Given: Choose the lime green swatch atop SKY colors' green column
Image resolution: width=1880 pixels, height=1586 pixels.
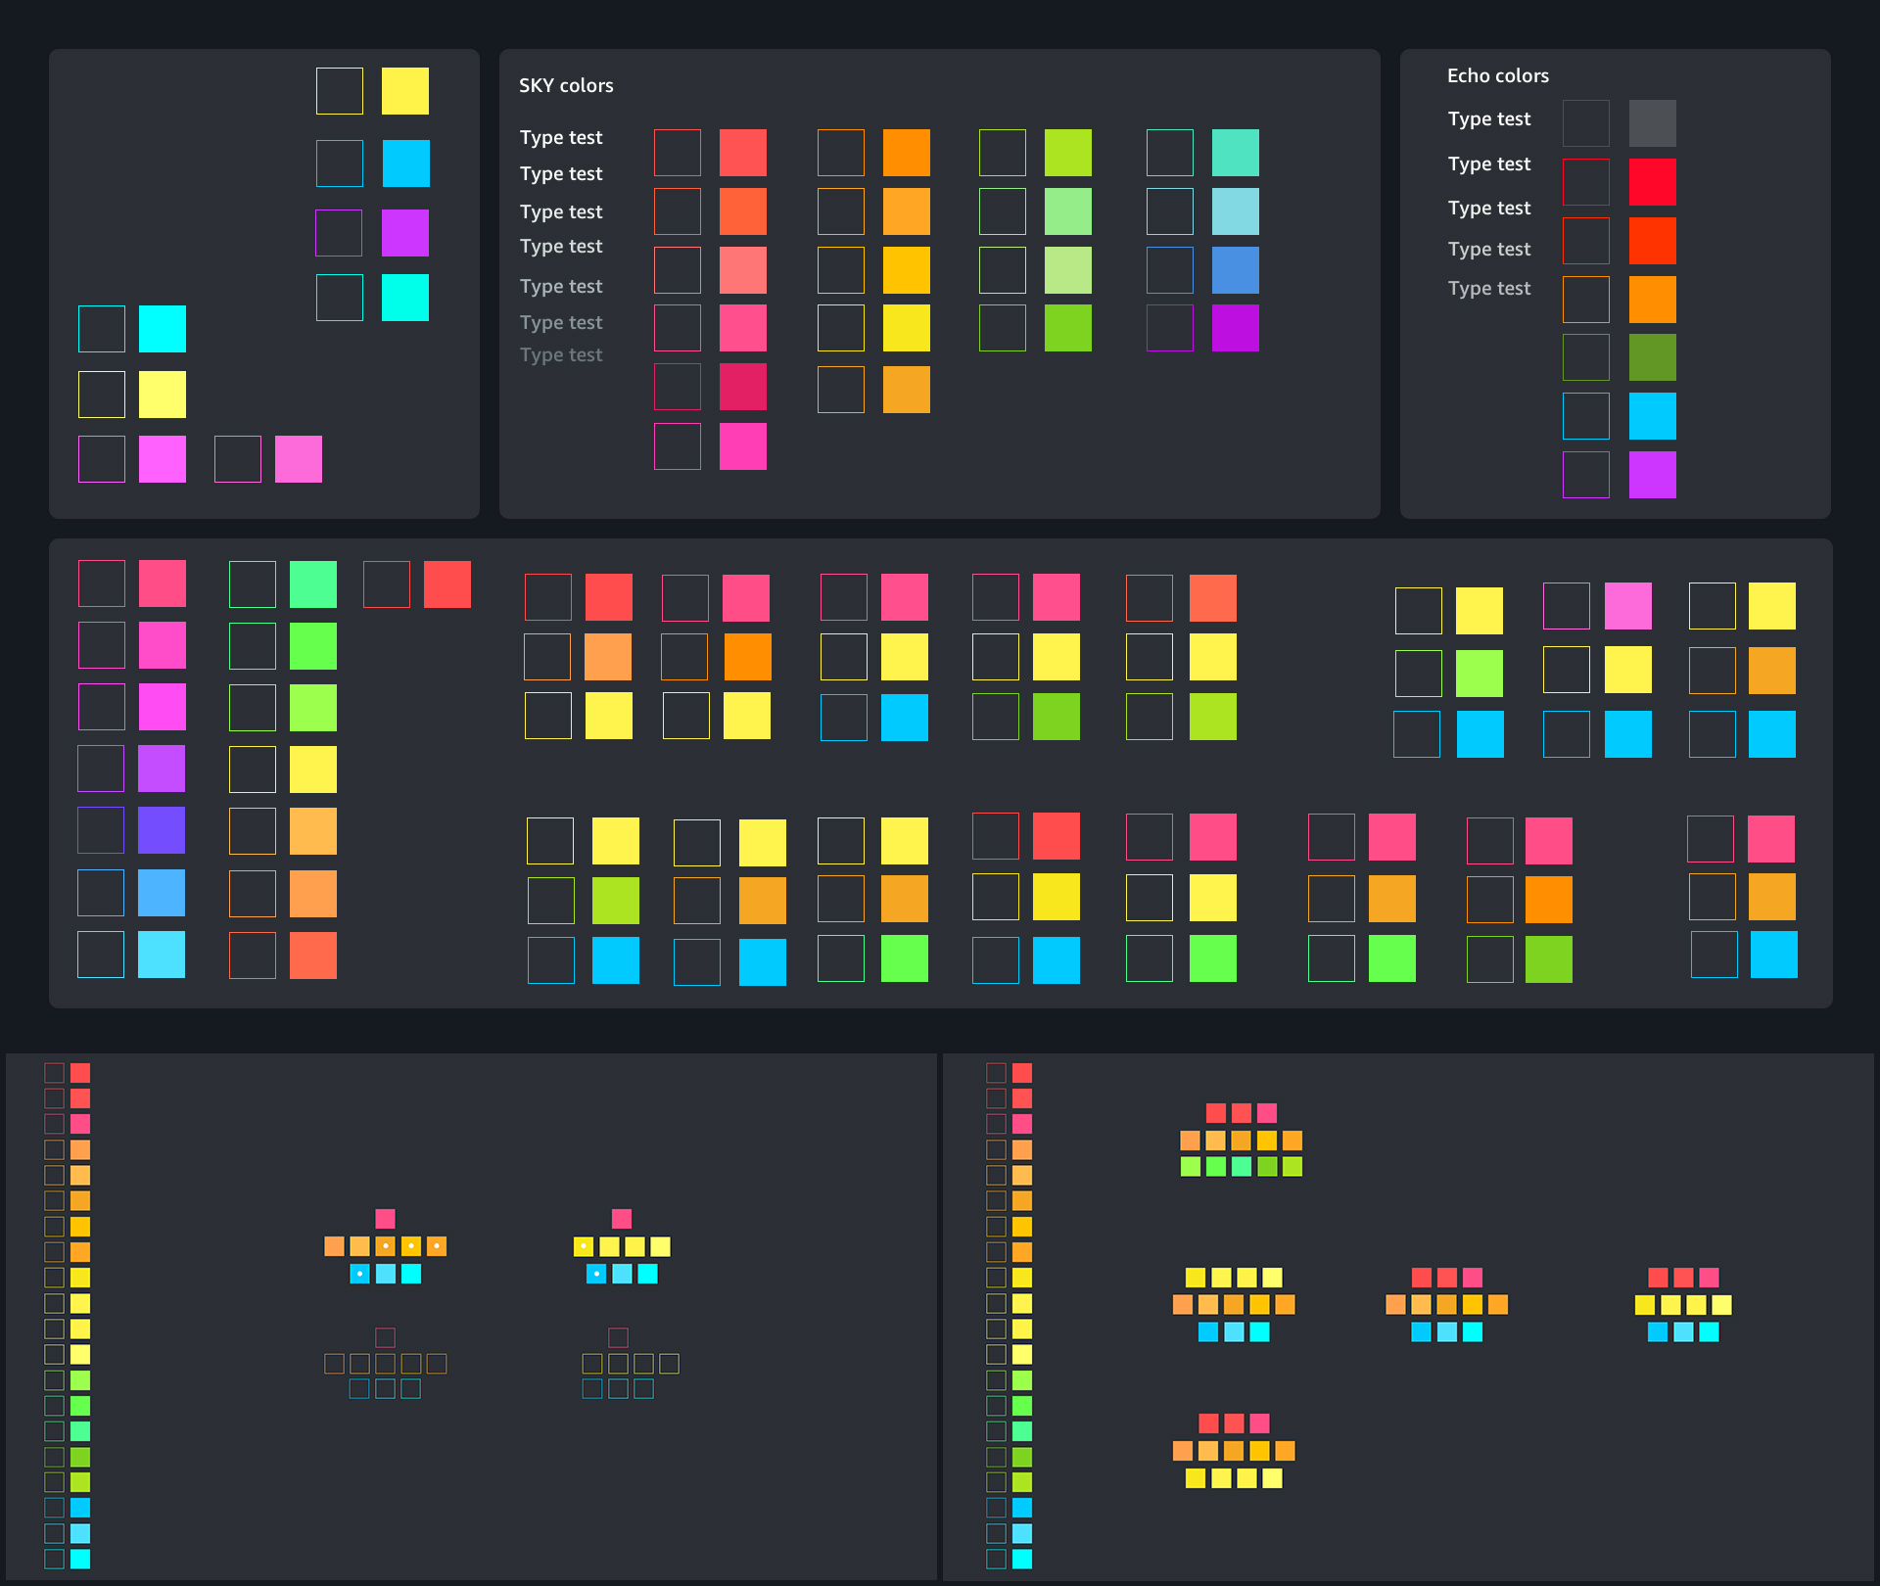Looking at the screenshot, I should [x=1067, y=153].
